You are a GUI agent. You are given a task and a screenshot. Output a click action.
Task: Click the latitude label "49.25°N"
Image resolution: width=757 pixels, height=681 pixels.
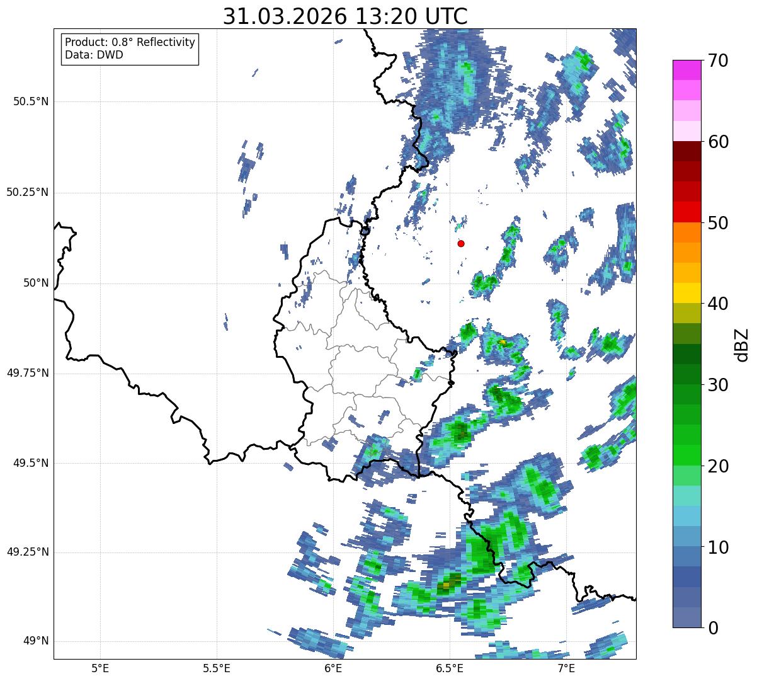click(27, 552)
